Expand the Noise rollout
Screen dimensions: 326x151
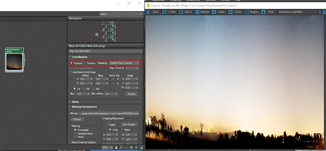75,102
